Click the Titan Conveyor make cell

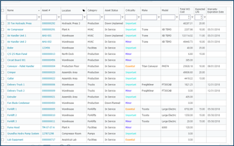click(x=150, y=66)
